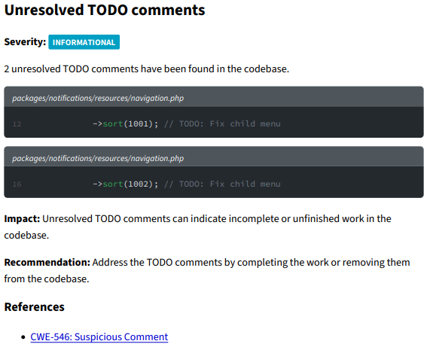The height and width of the screenshot is (347, 430).
Task: Click line number 12 in first code block
Action: (17, 124)
